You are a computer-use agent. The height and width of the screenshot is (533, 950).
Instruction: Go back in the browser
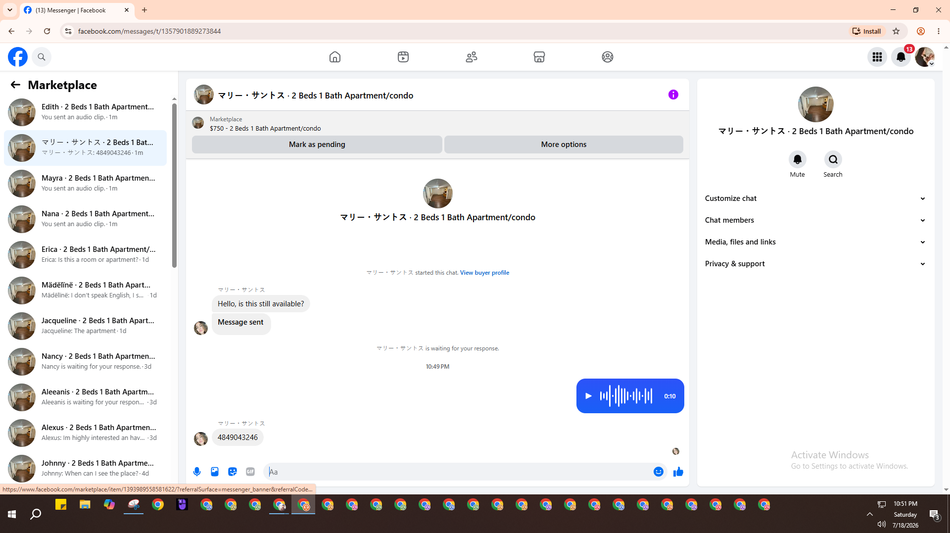[x=11, y=31]
